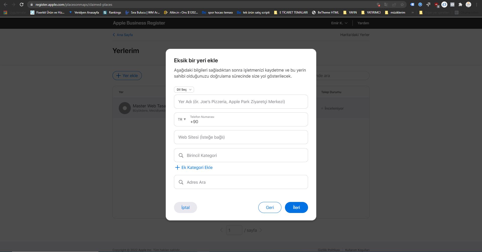Click the address bar URL

click(x=74, y=5)
